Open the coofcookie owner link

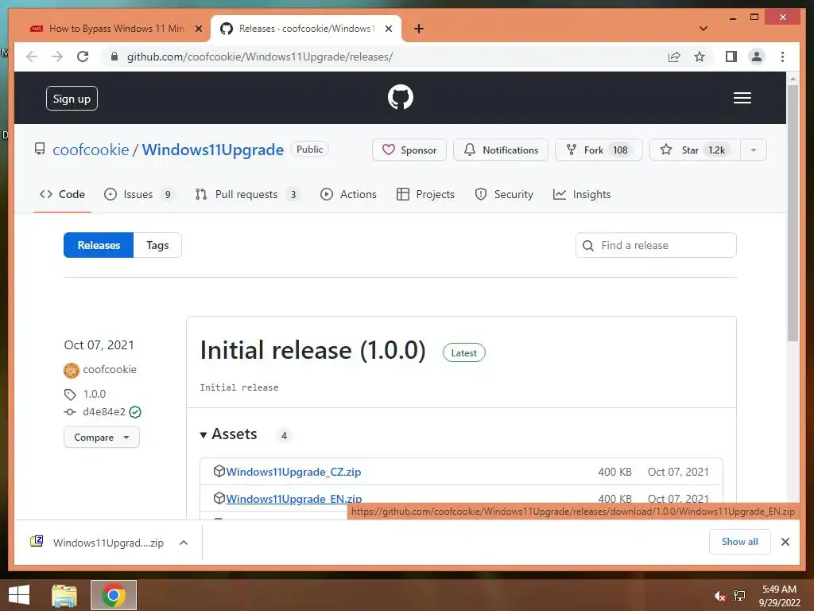coord(91,150)
